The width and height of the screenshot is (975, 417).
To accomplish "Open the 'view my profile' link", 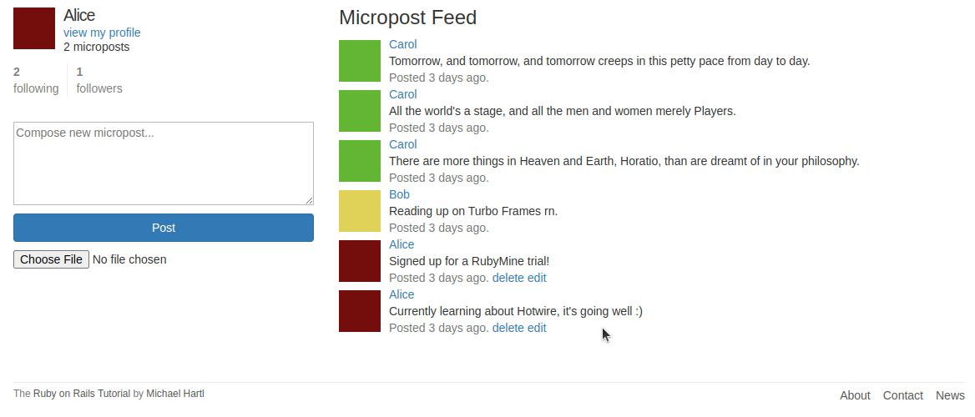I will click(x=102, y=33).
